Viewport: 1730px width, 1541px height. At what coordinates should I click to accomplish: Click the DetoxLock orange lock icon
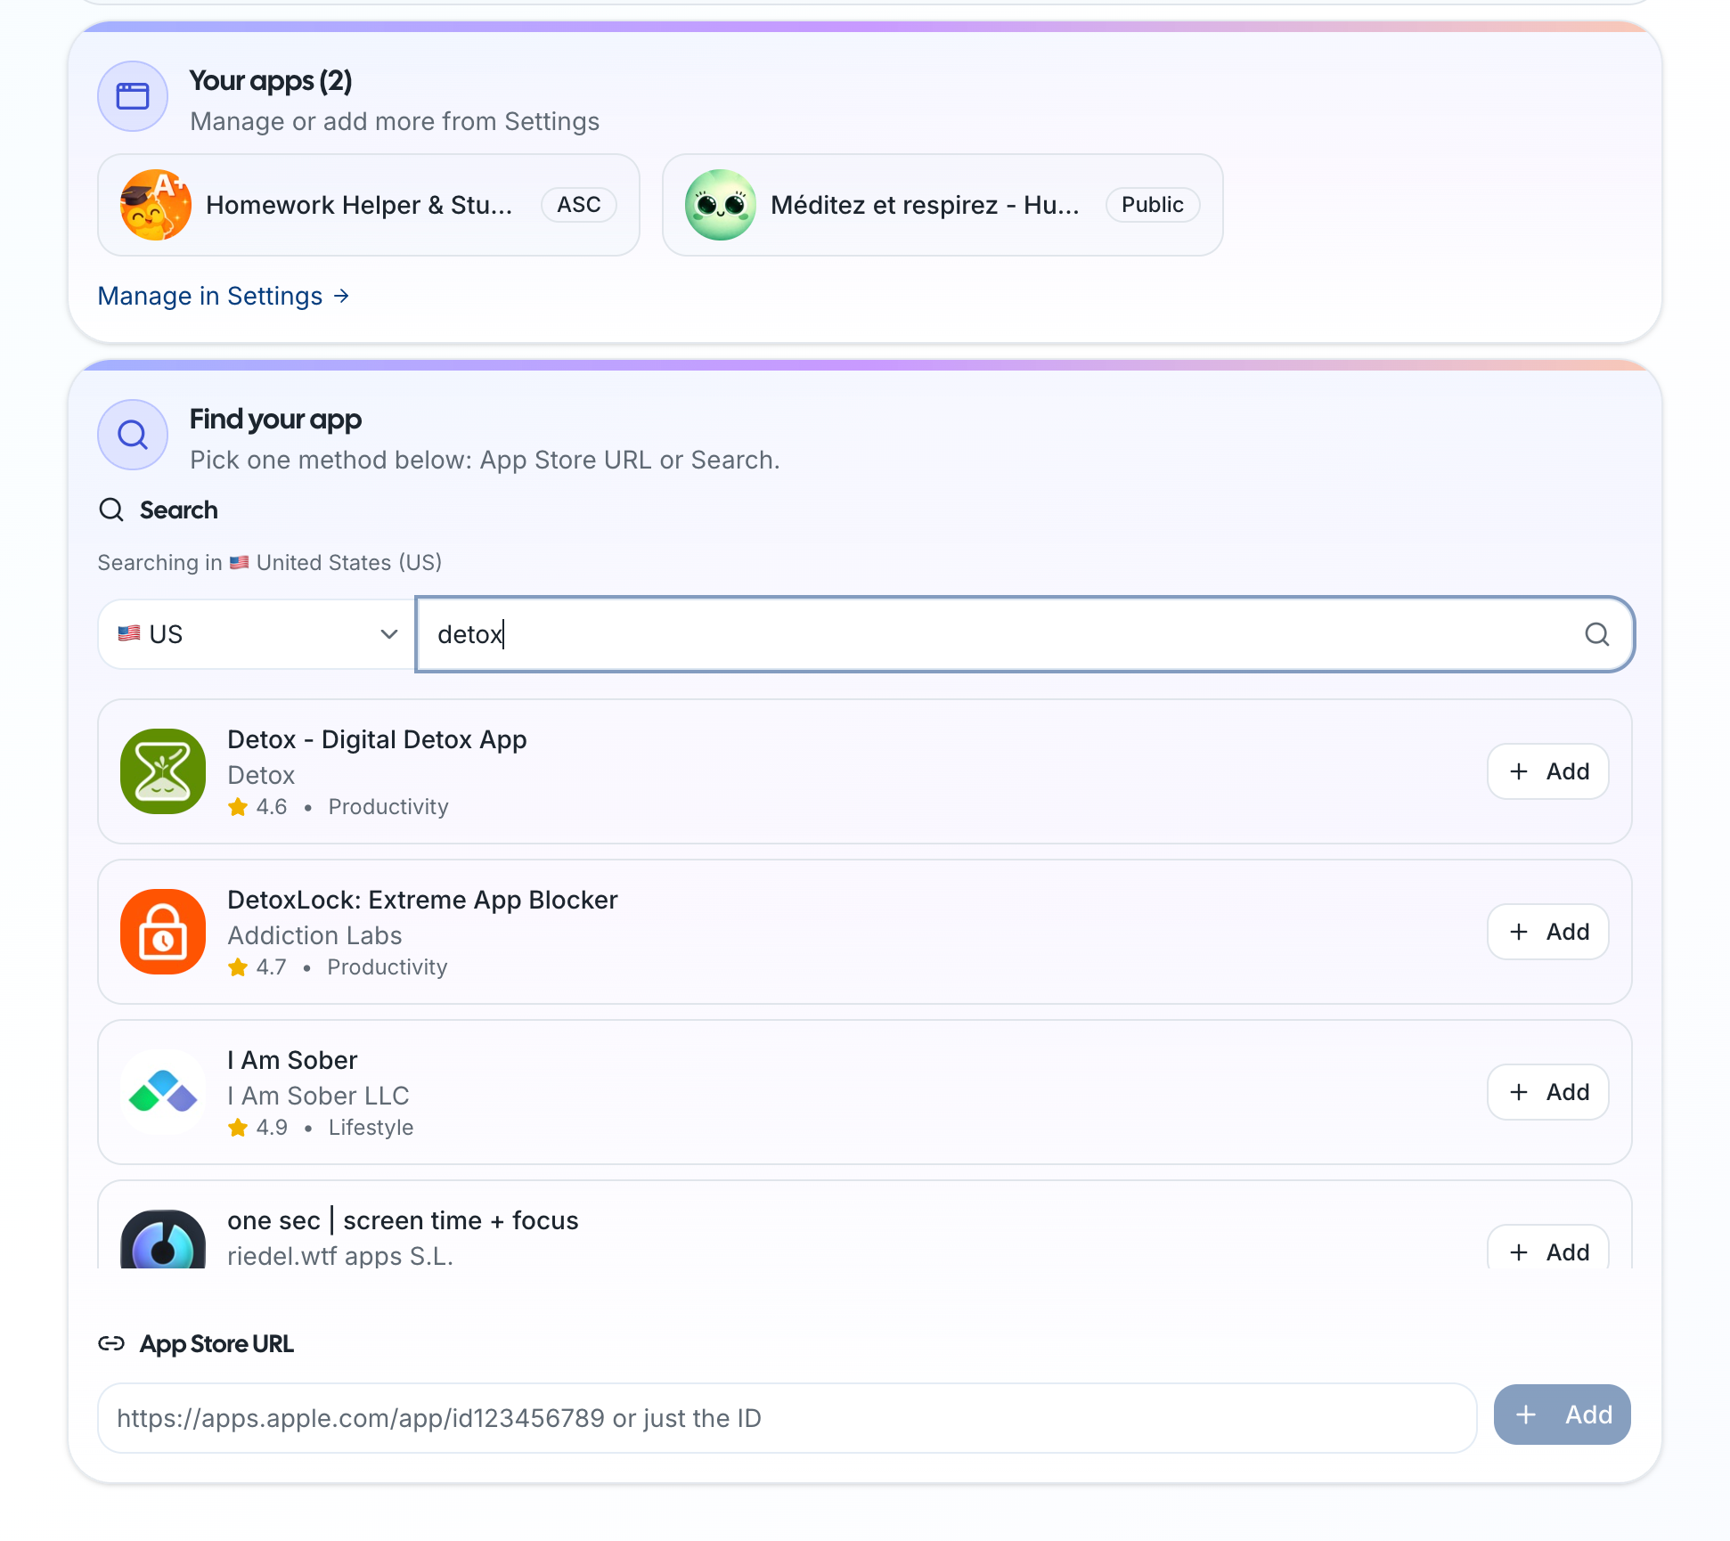[163, 932]
